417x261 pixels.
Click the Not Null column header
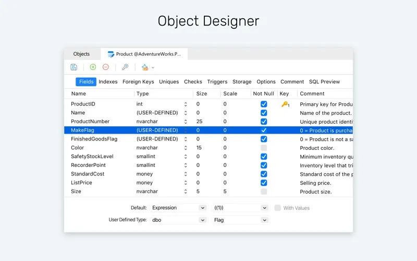click(x=264, y=94)
